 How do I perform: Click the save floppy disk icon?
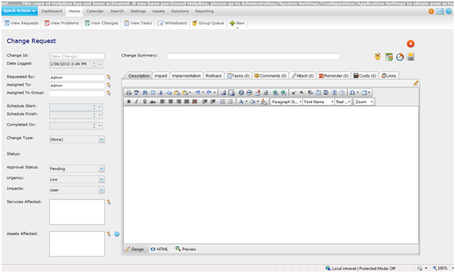411,56
